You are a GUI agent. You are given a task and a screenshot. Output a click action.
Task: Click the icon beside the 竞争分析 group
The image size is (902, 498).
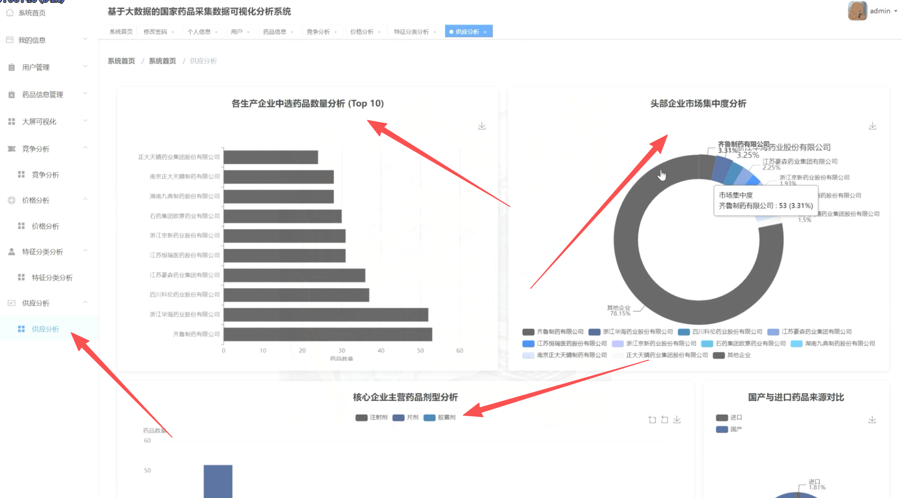(12, 148)
